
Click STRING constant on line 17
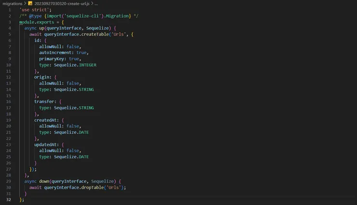(86, 108)
